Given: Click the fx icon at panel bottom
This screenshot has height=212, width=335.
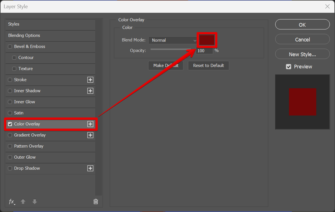Looking at the screenshot, I should (x=11, y=201).
